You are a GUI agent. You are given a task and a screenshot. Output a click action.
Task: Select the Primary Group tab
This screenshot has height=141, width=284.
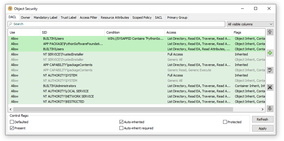tap(177, 18)
